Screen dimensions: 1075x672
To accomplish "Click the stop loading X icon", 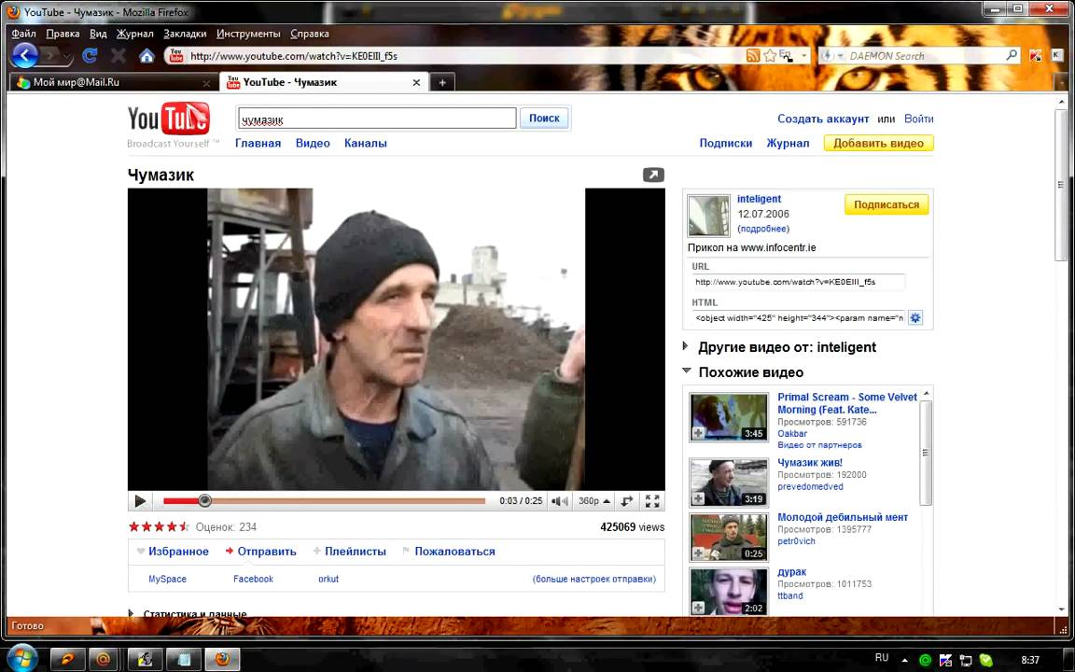I will [118, 56].
